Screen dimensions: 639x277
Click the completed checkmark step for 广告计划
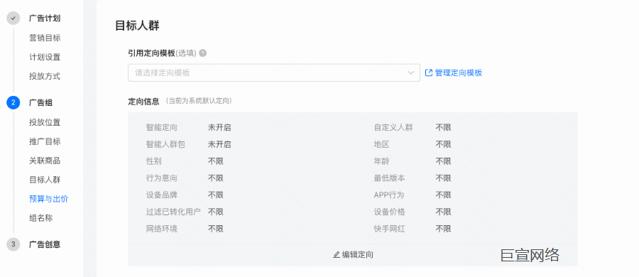pyautogui.click(x=13, y=18)
